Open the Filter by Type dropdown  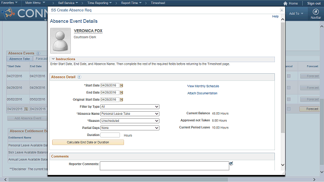[x=130, y=107]
